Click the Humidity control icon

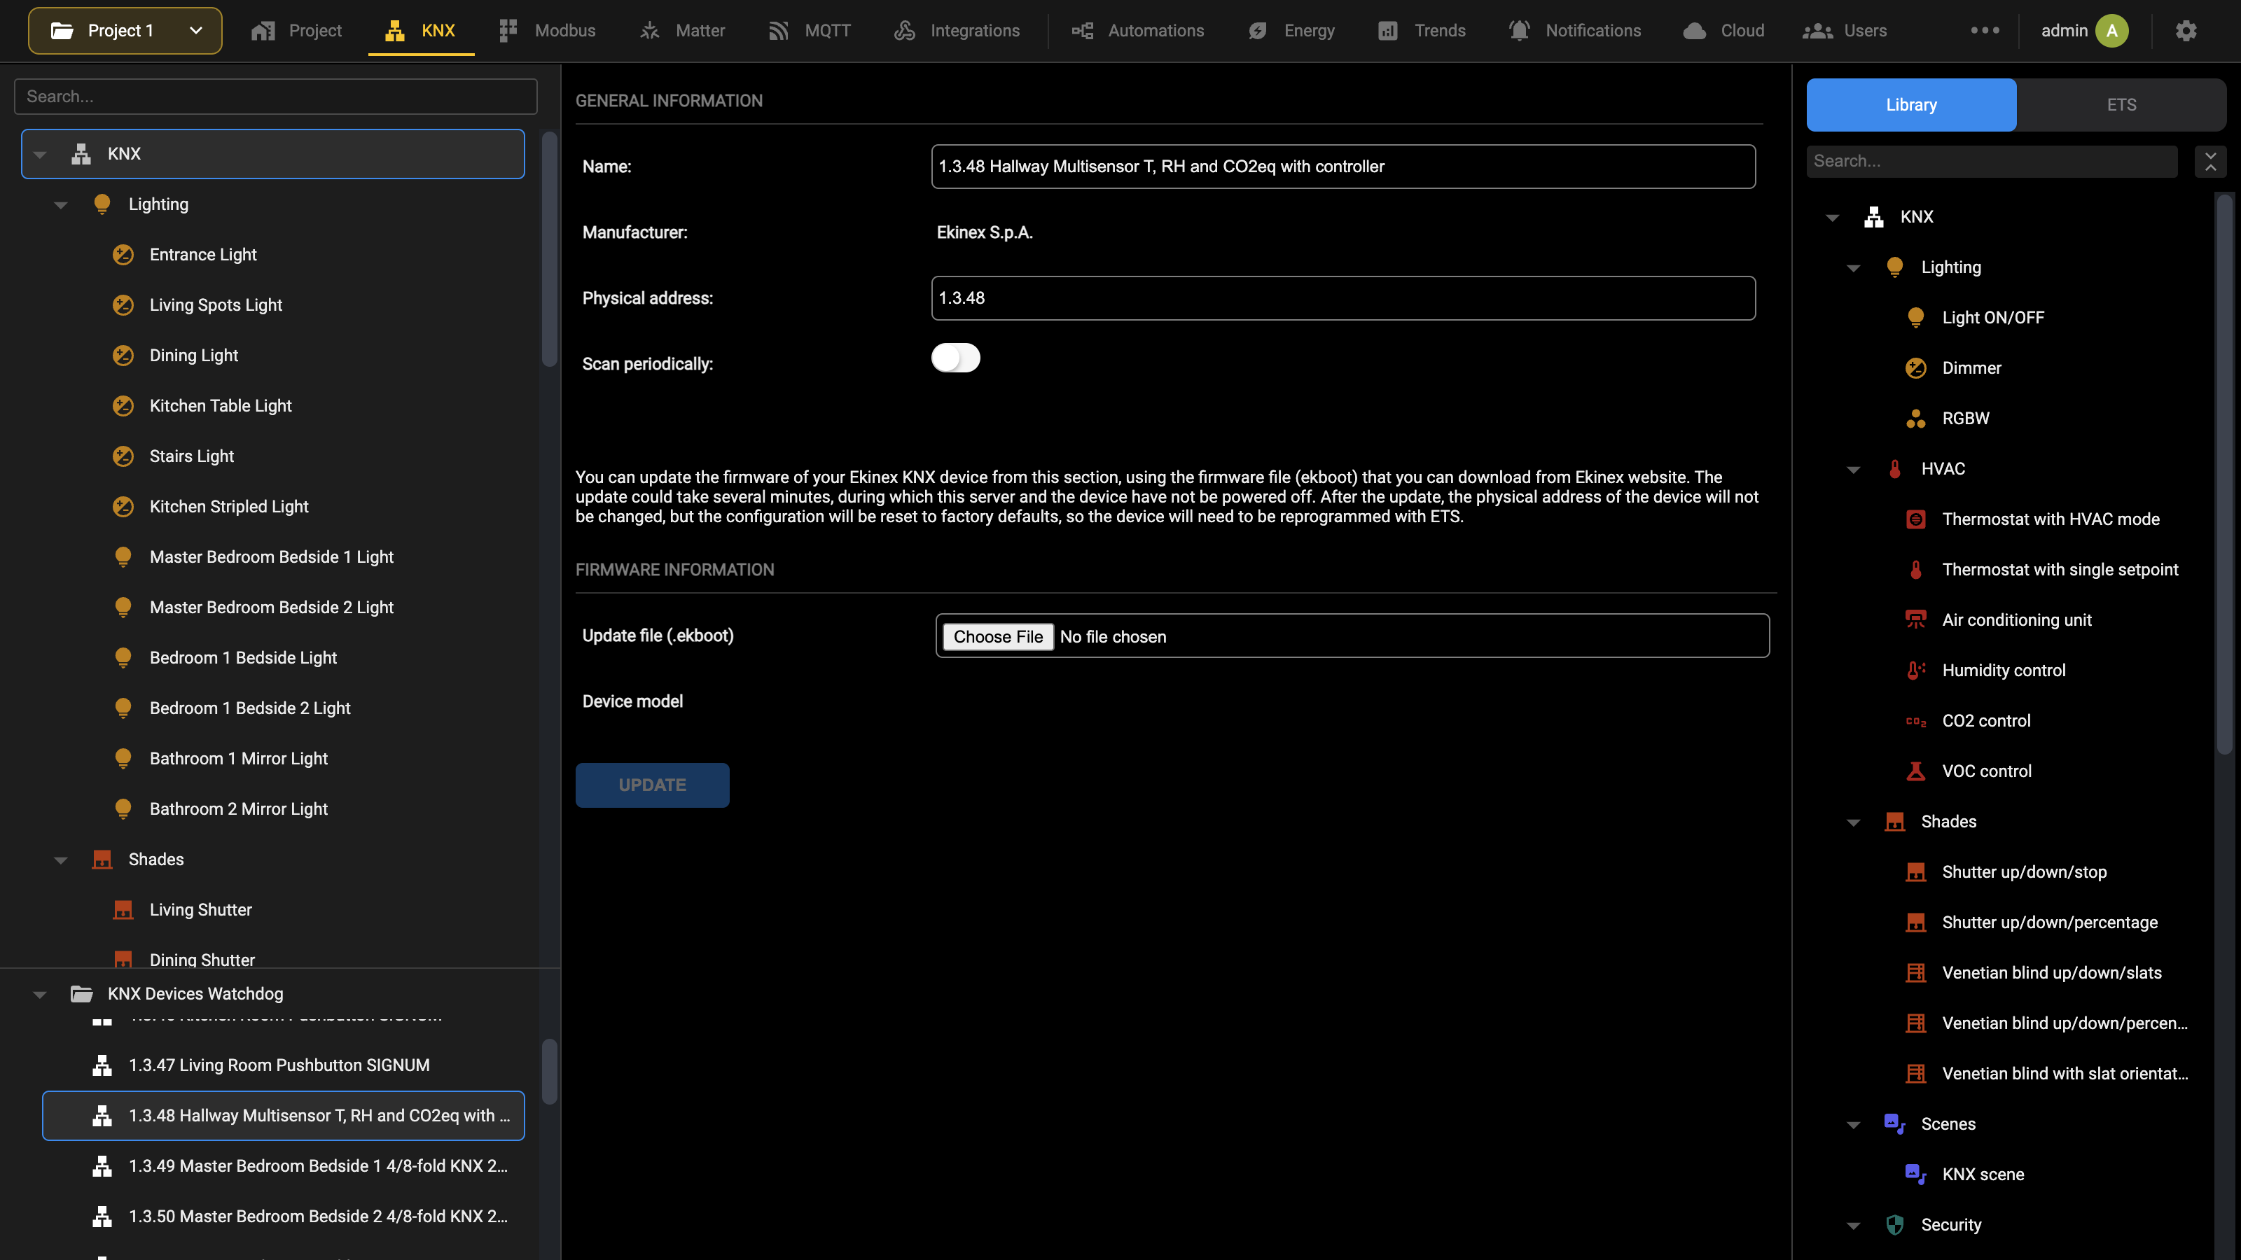click(x=1915, y=671)
